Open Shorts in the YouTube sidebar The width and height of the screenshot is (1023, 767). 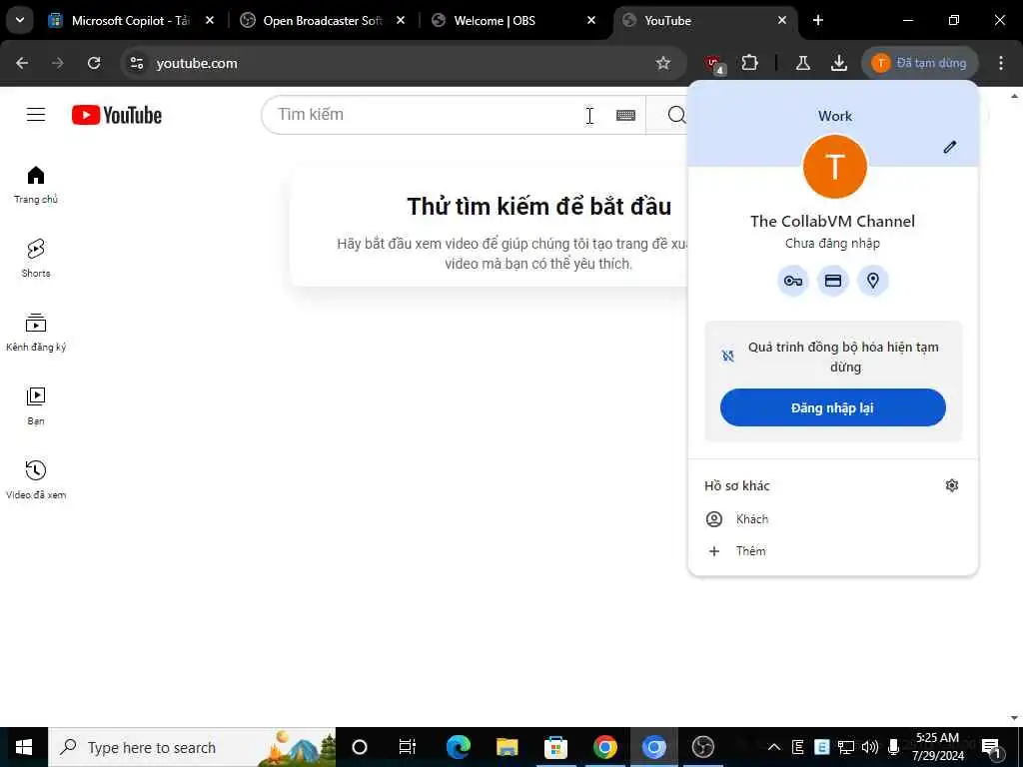36,259
